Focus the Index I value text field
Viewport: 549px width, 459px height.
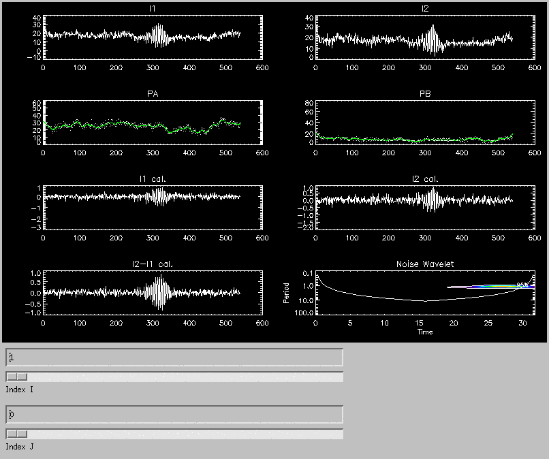(x=174, y=358)
